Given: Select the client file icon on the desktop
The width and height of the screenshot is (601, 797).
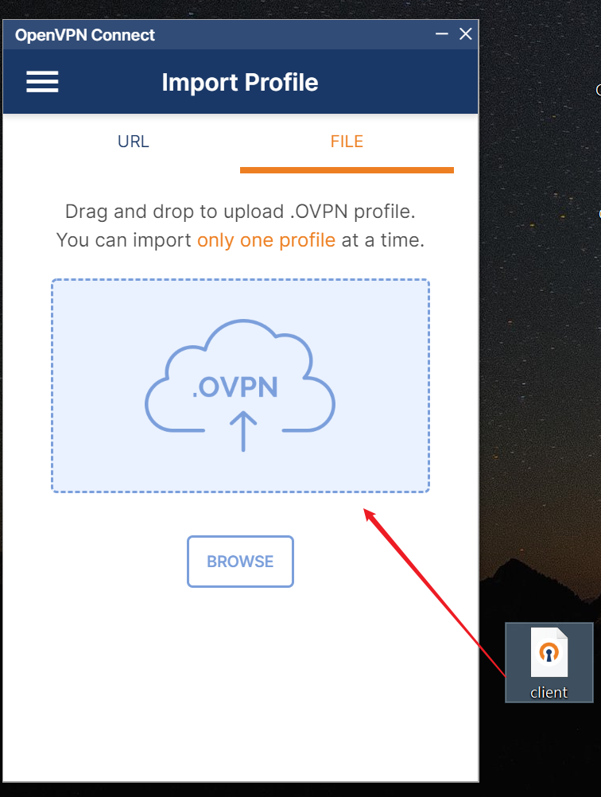Looking at the screenshot, I should 549,652.
